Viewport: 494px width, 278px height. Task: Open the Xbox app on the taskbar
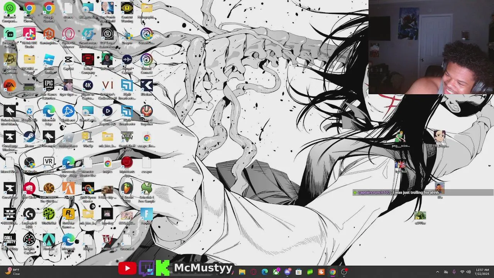pos(276,272)
